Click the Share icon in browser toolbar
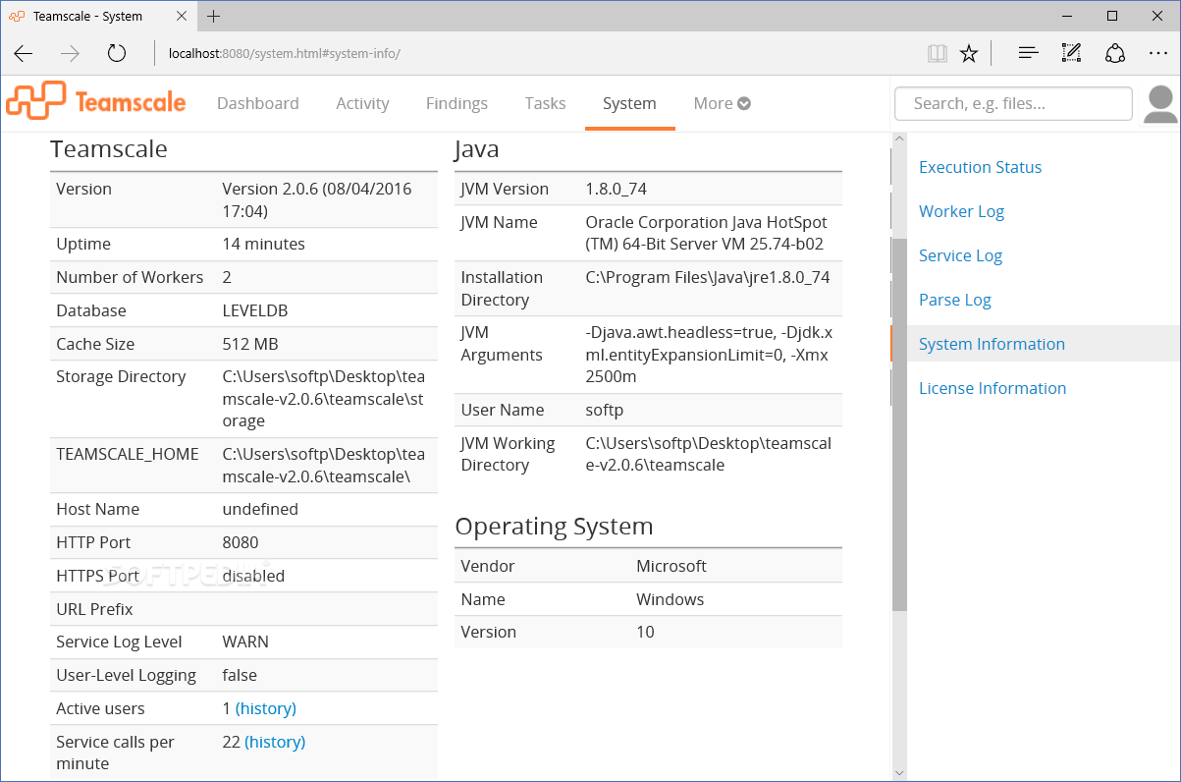The image size is (1181, 782). [1114, 54]
